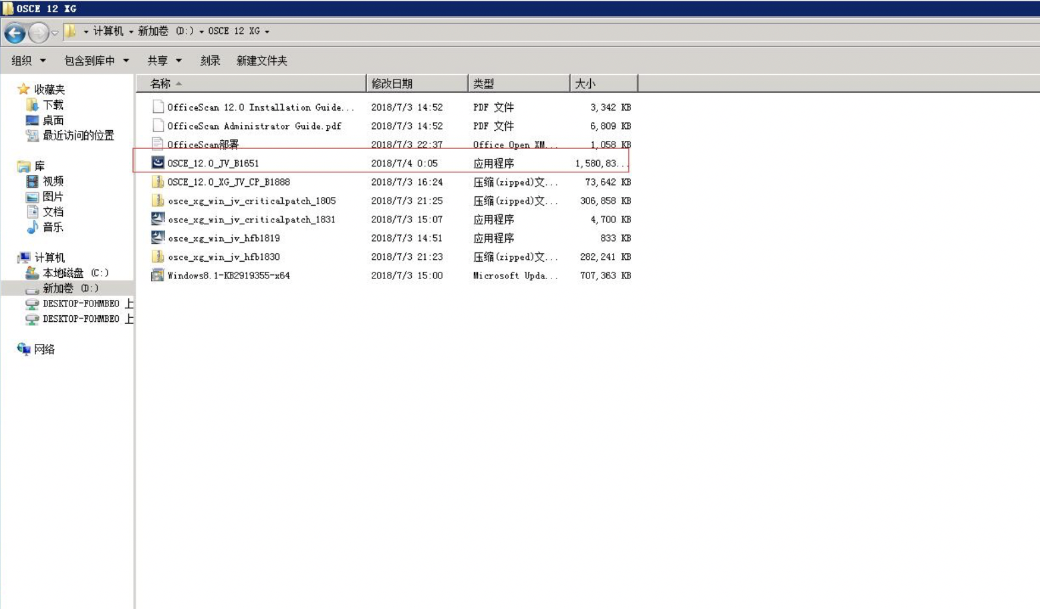The height and width of the screenshot is (609, 1040).
Task: Select 本地磁盘 (C:) drive in the sidebar
Action: pos(68,272)
